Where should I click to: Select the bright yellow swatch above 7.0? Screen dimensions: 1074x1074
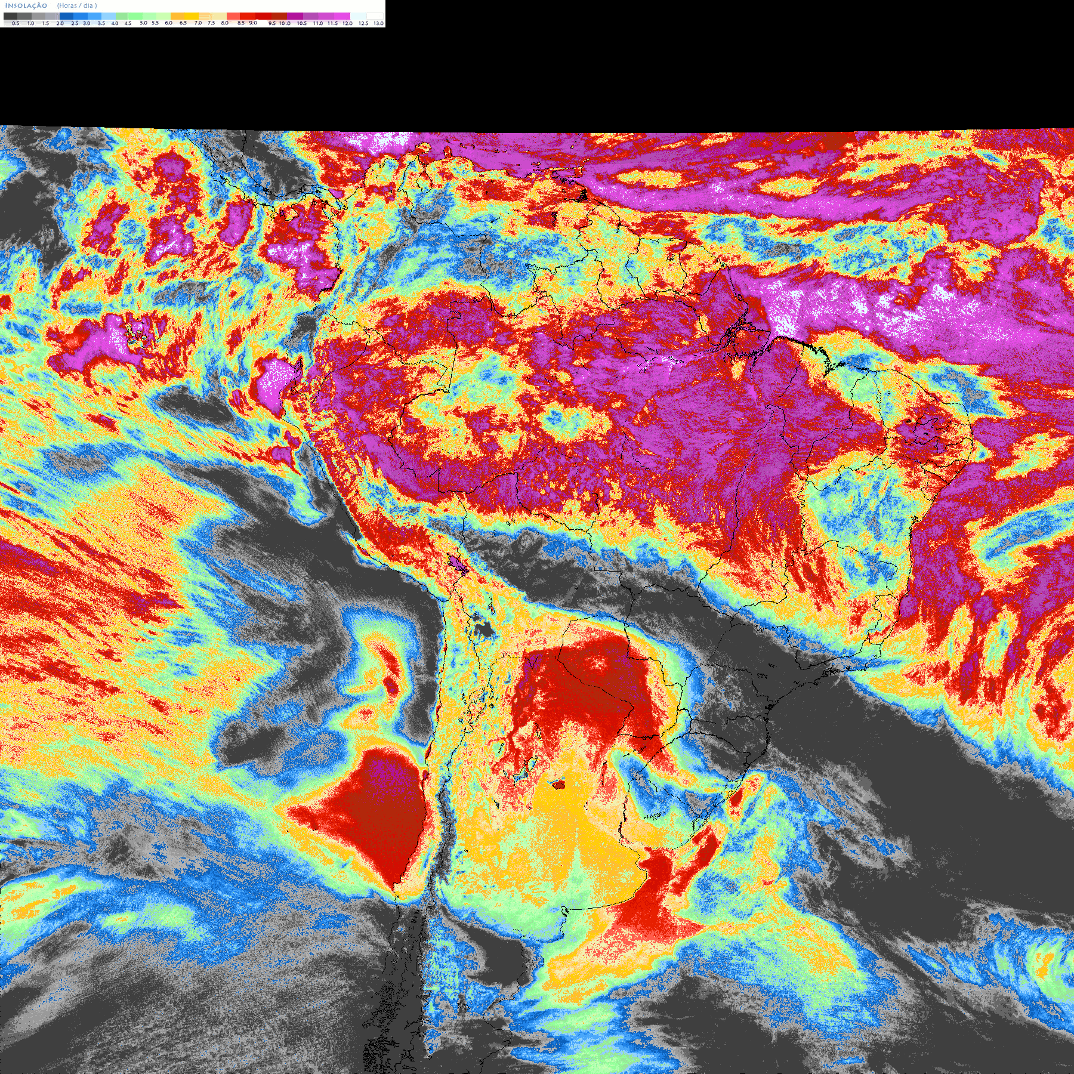(192, 16)
